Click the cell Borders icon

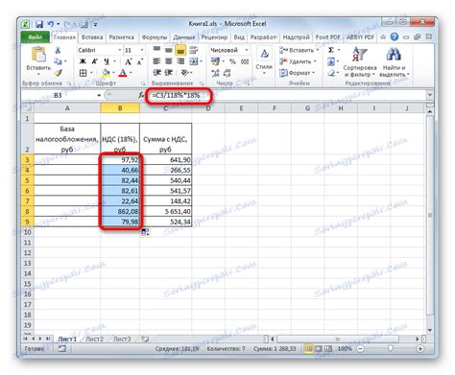click(x=83, y=73)
